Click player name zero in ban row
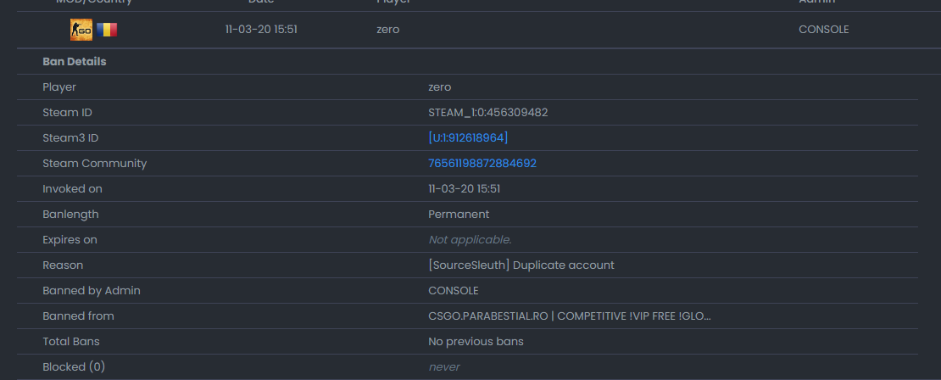The width and height of the screenshot is (941, 380). 387,30
